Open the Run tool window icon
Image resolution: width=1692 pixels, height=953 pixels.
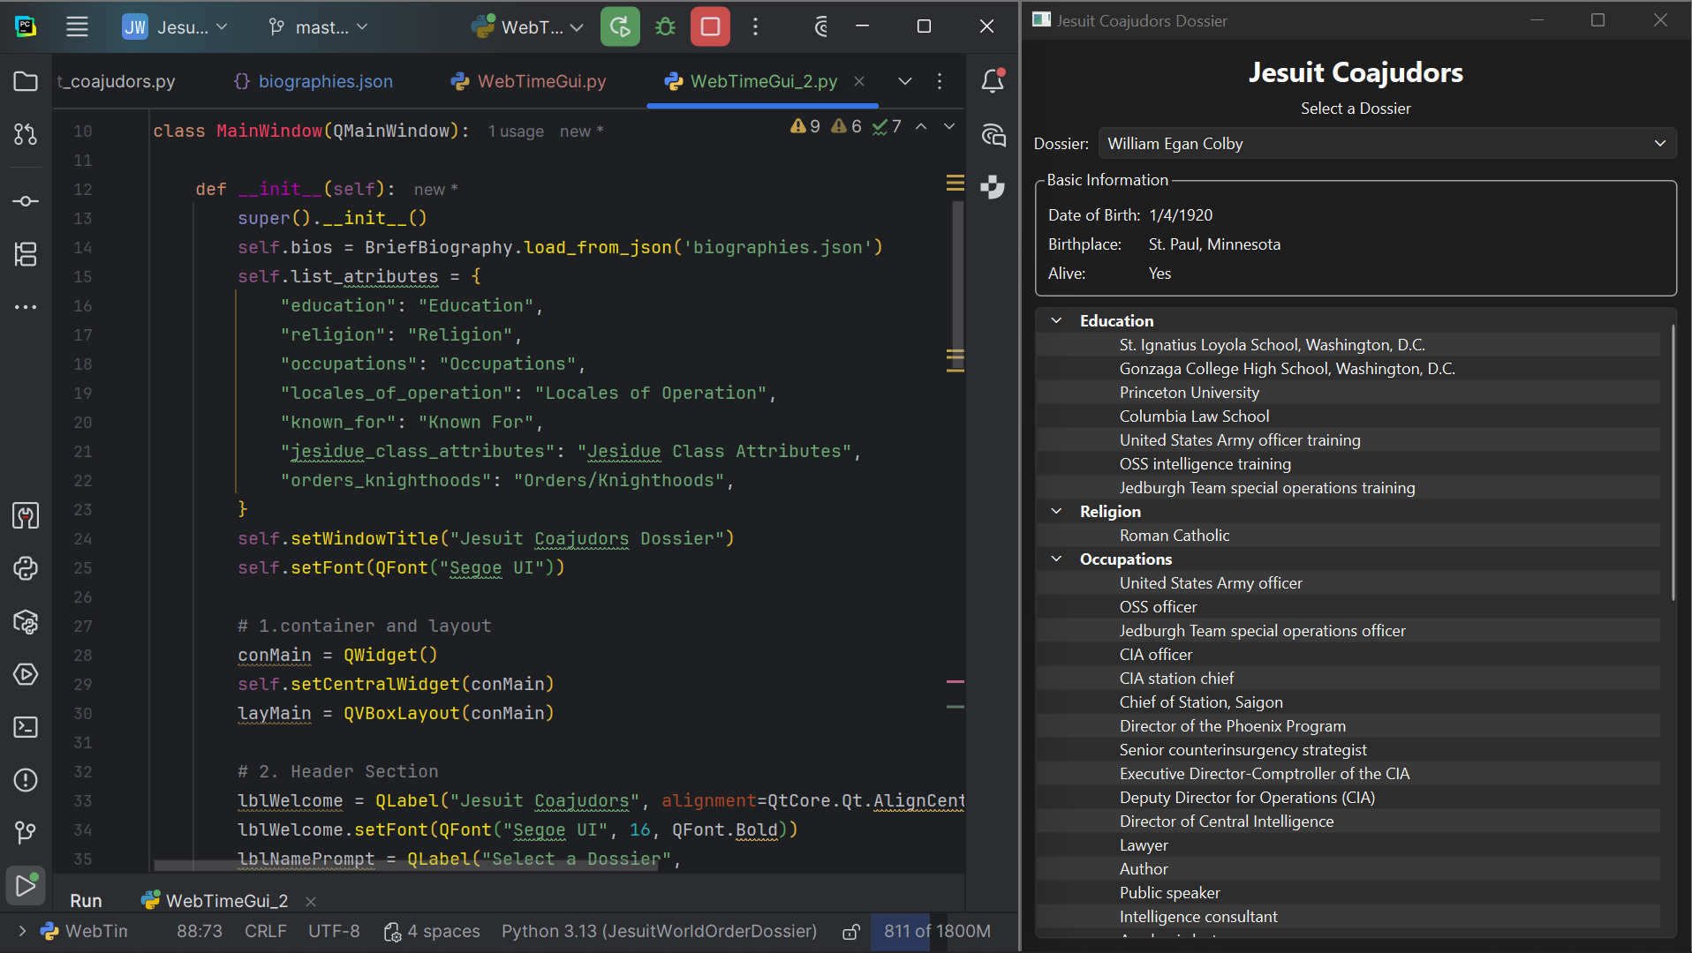pyautogui.click(x=26, y=885)
